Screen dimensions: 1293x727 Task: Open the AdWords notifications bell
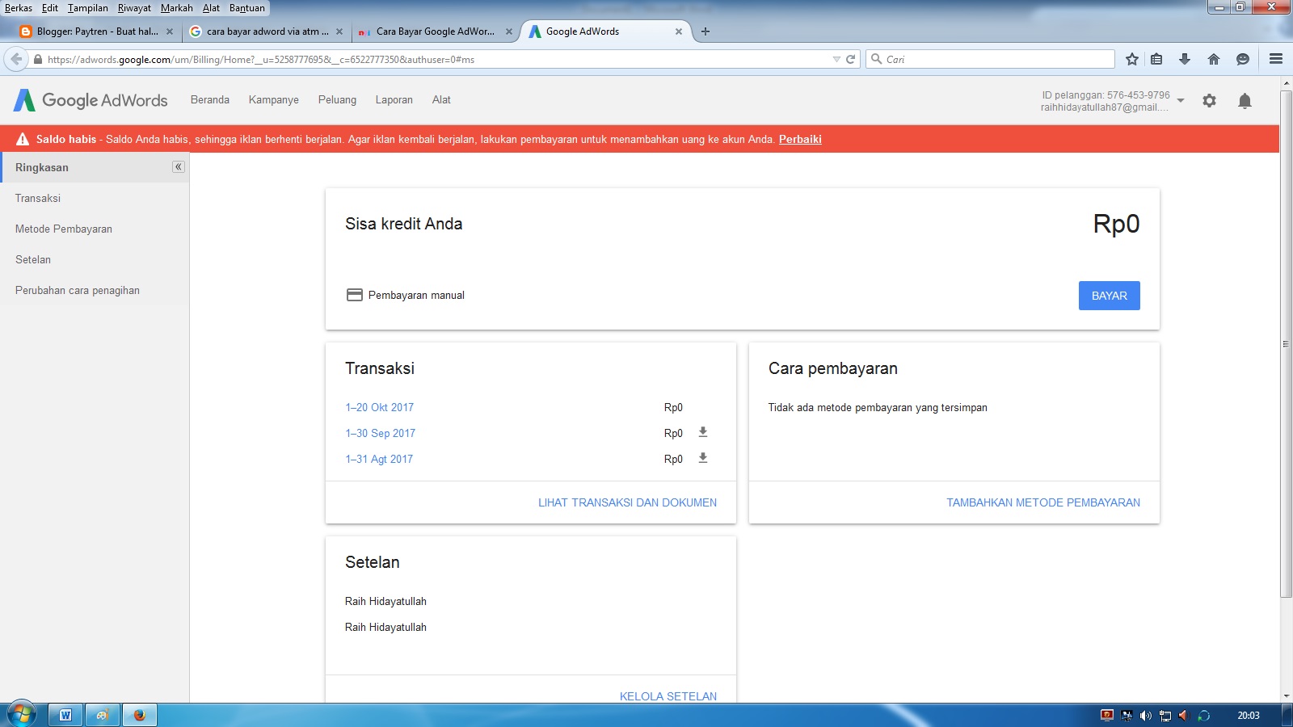(x=1245, y=101)
